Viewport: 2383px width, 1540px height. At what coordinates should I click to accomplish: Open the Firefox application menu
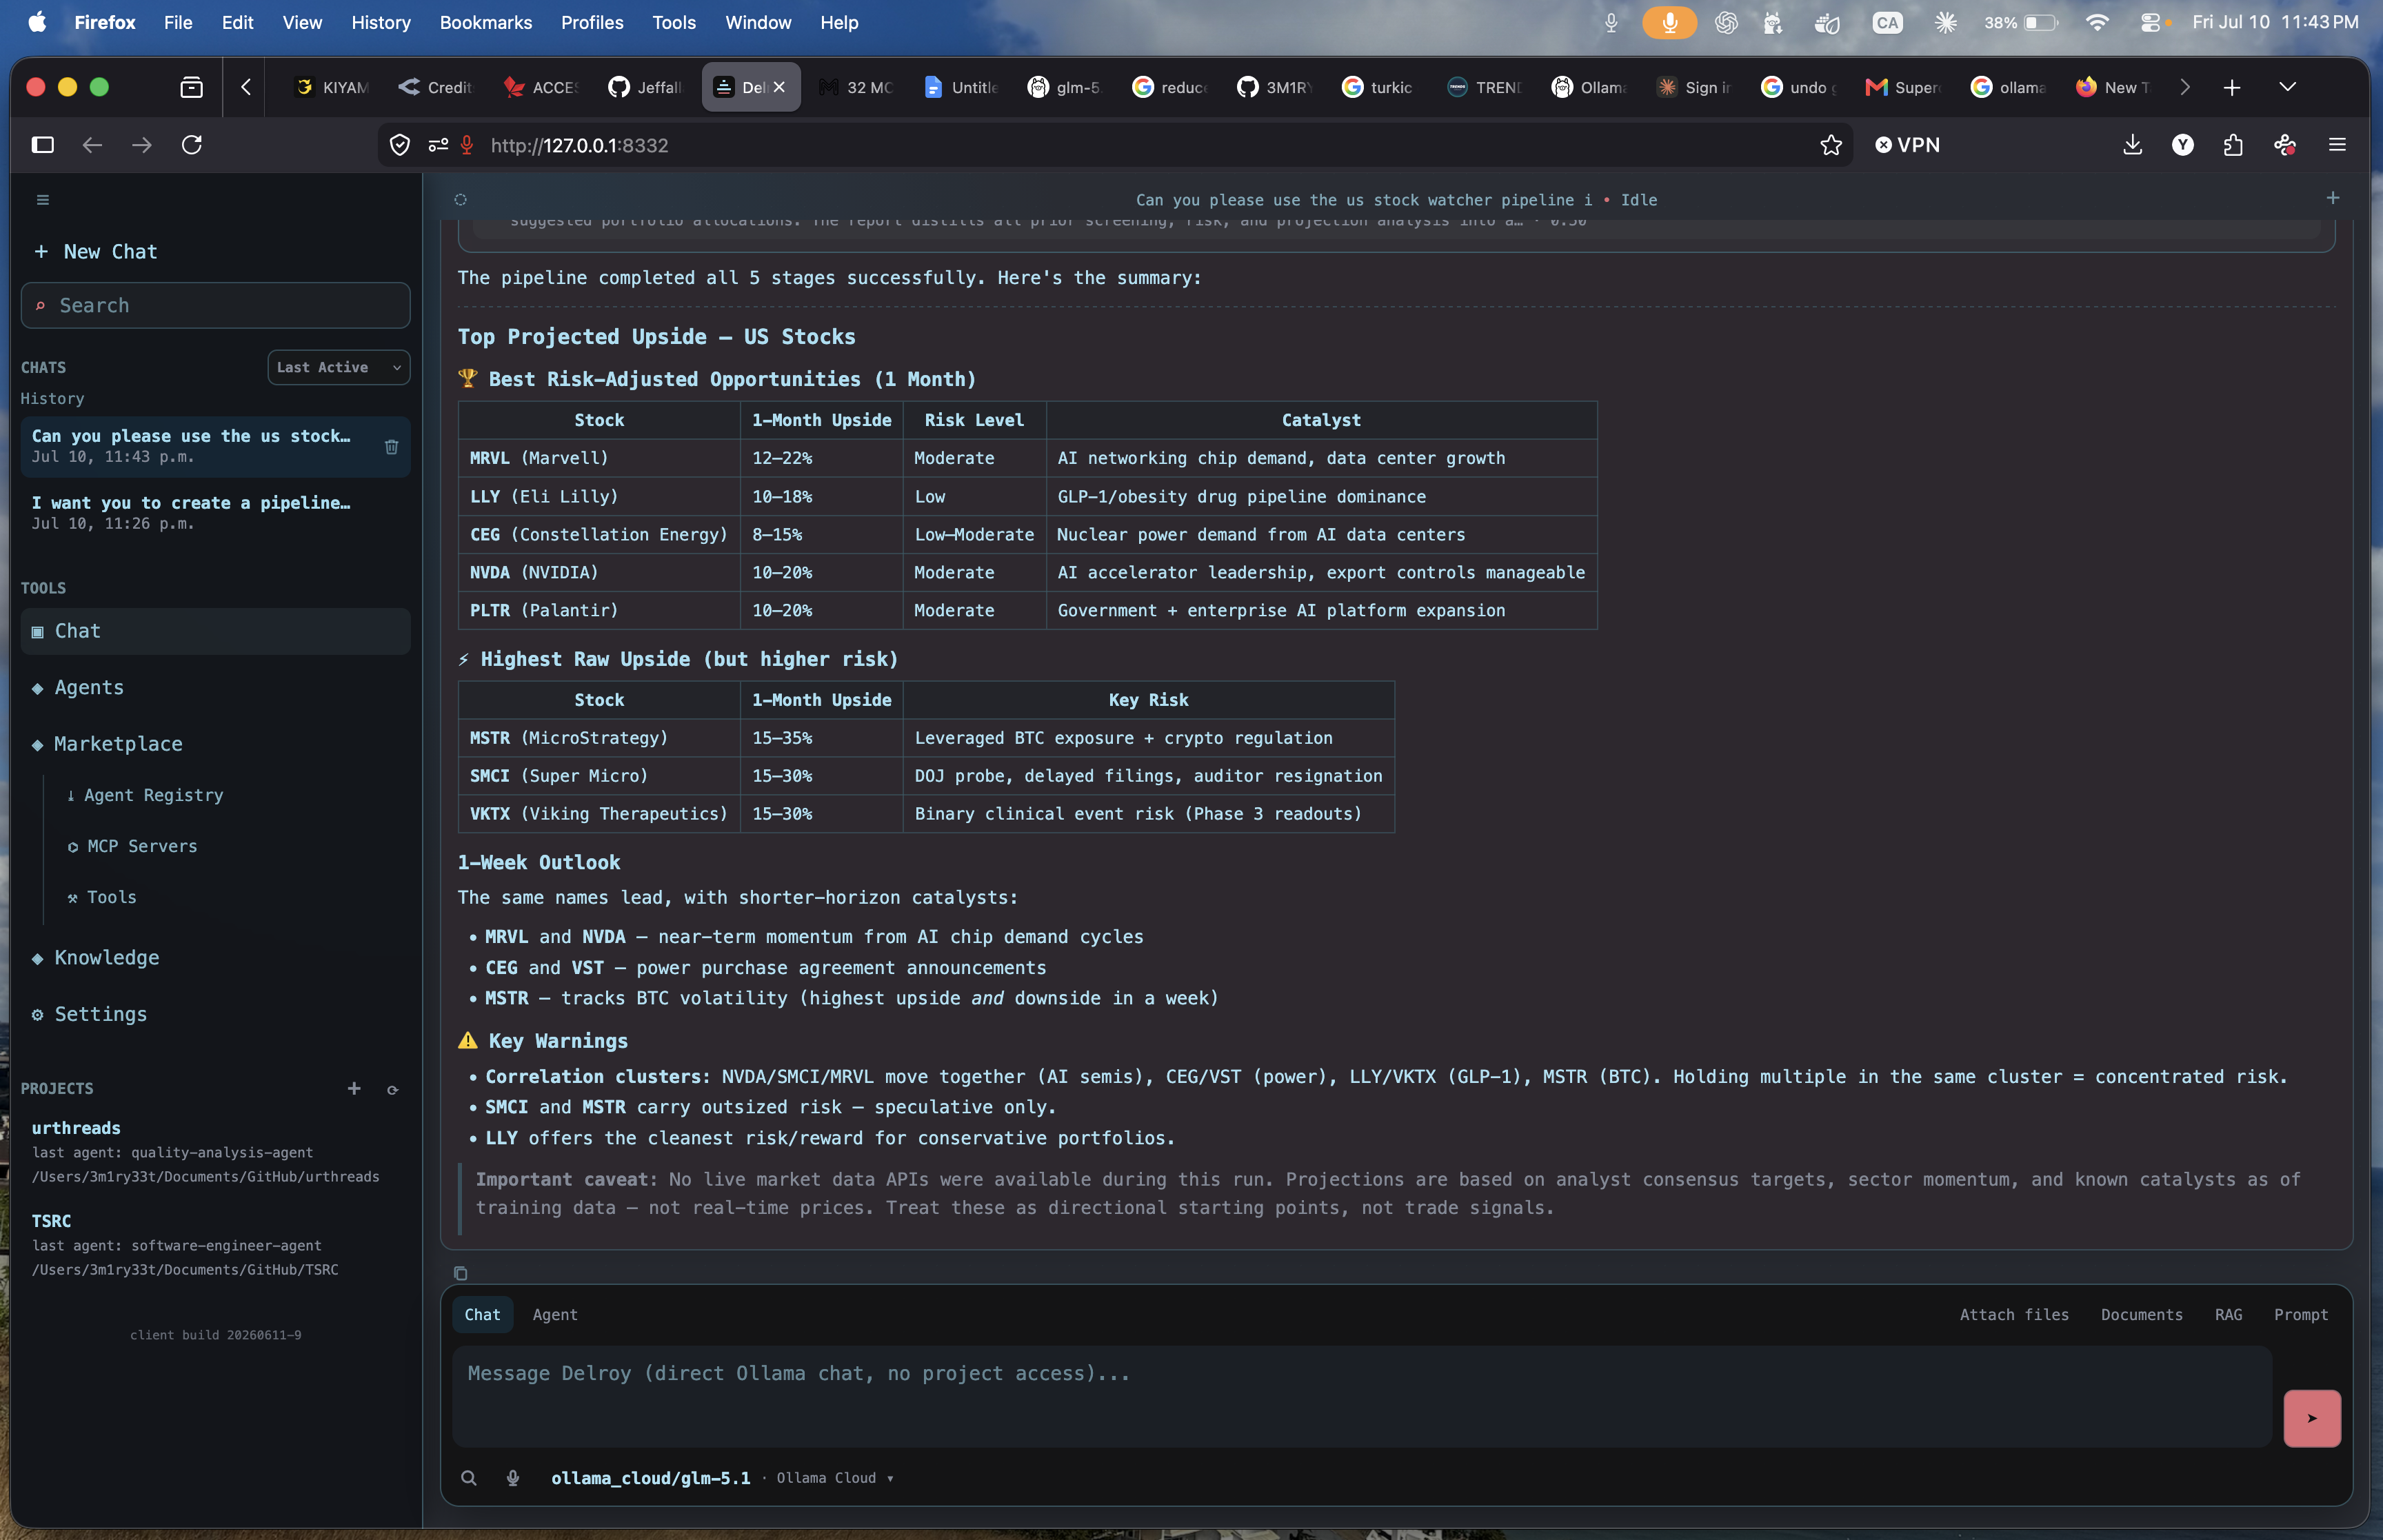tap(2336, 145)
